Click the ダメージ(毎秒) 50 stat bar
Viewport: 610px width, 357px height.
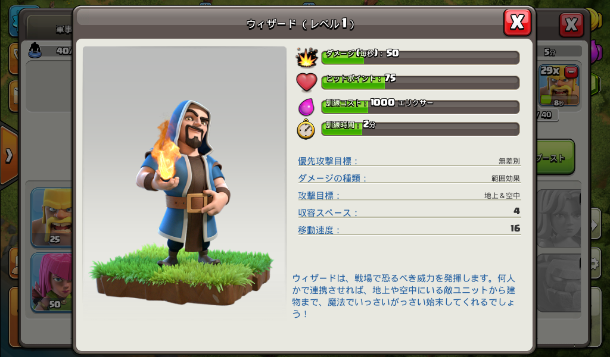click(x=420, y=58)
